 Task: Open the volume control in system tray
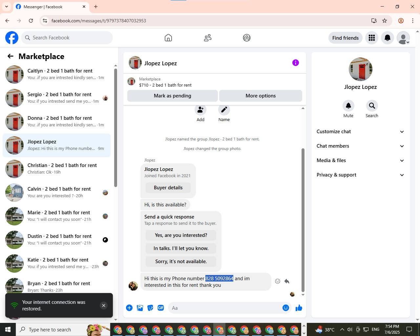coord(350,329)
